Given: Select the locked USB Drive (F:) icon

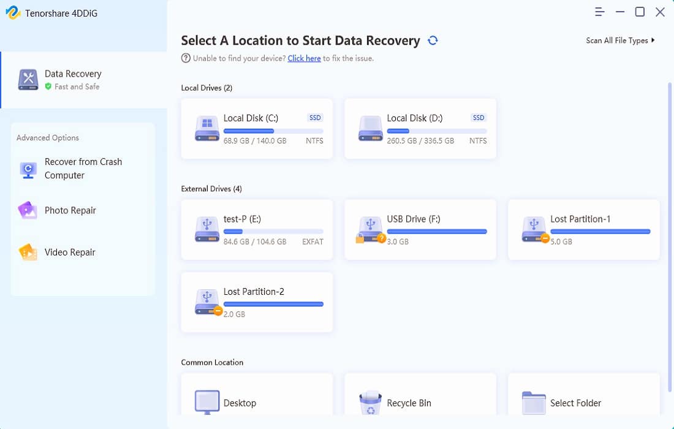Looking at the screenshot, I should pos(371,230).
